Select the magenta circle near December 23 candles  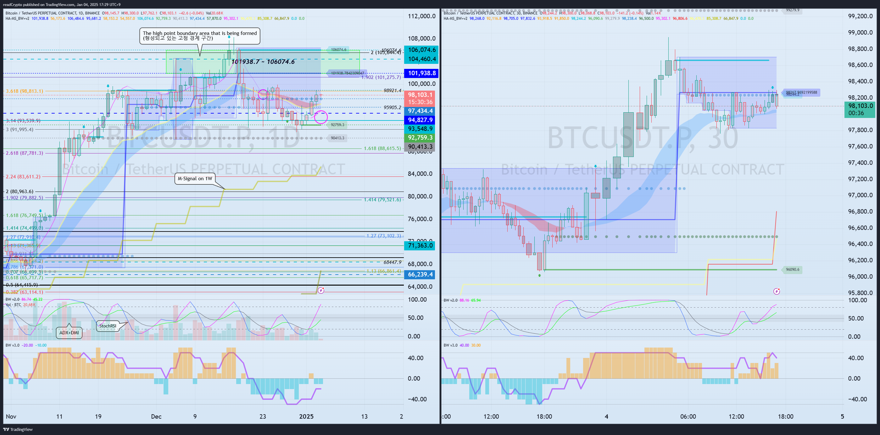click(x=263, y=94)
